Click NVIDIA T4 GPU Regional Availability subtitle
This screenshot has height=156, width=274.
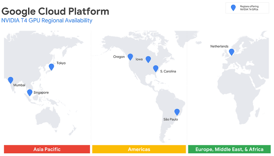point(47,21)
